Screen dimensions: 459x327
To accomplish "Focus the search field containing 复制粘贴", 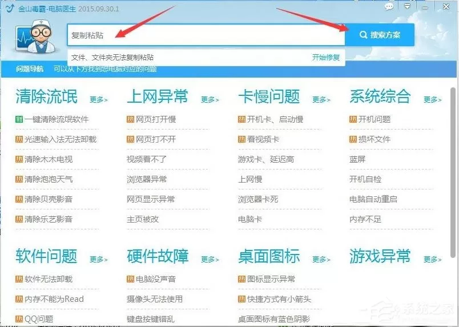I will 206,35.
